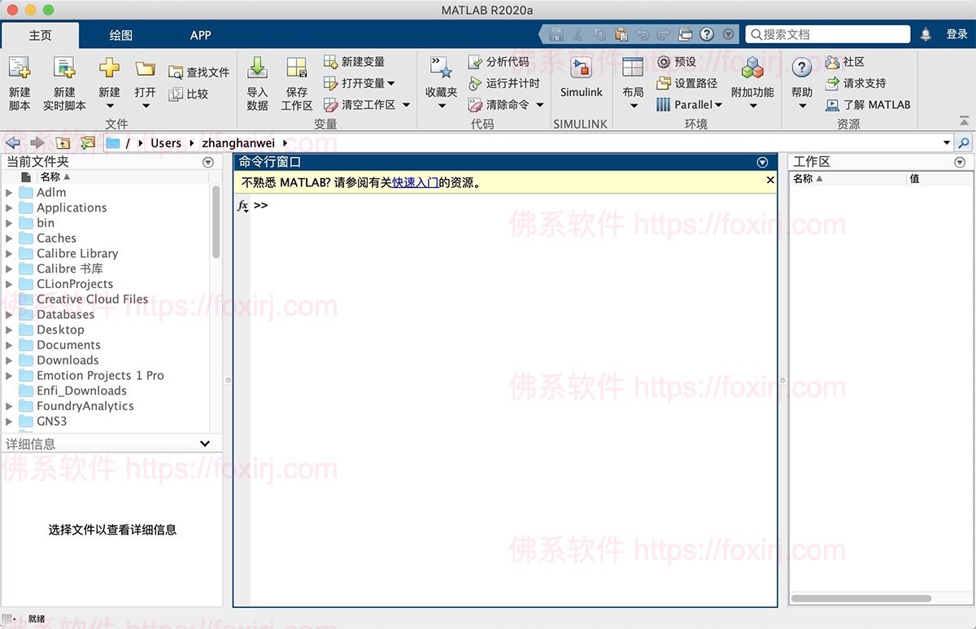Click the 保存工作区 (Save Workspace) icon

(297, 68)
